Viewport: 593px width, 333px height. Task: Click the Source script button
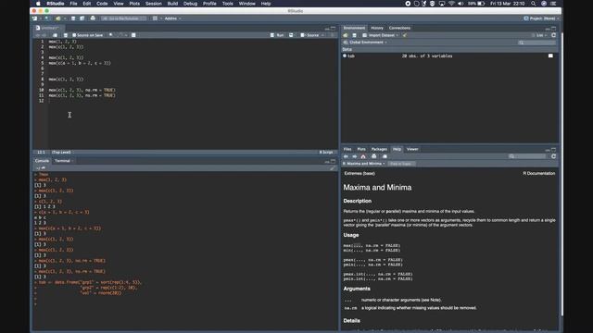pyautogui.click(x=309, y=35)
